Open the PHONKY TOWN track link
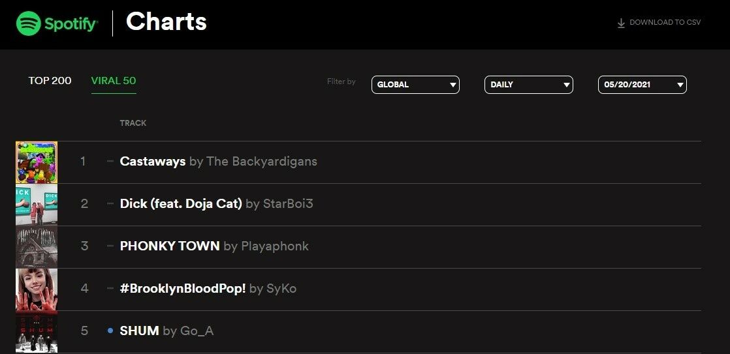The width and height of the screenshot is (730, 354). [170, 246]
